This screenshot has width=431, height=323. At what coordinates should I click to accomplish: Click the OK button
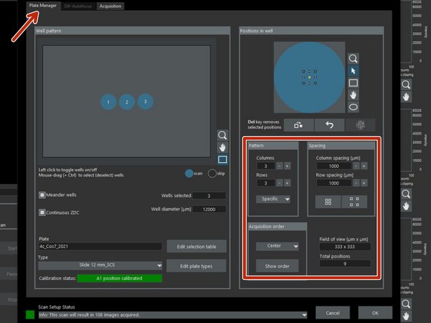point(375,313)
